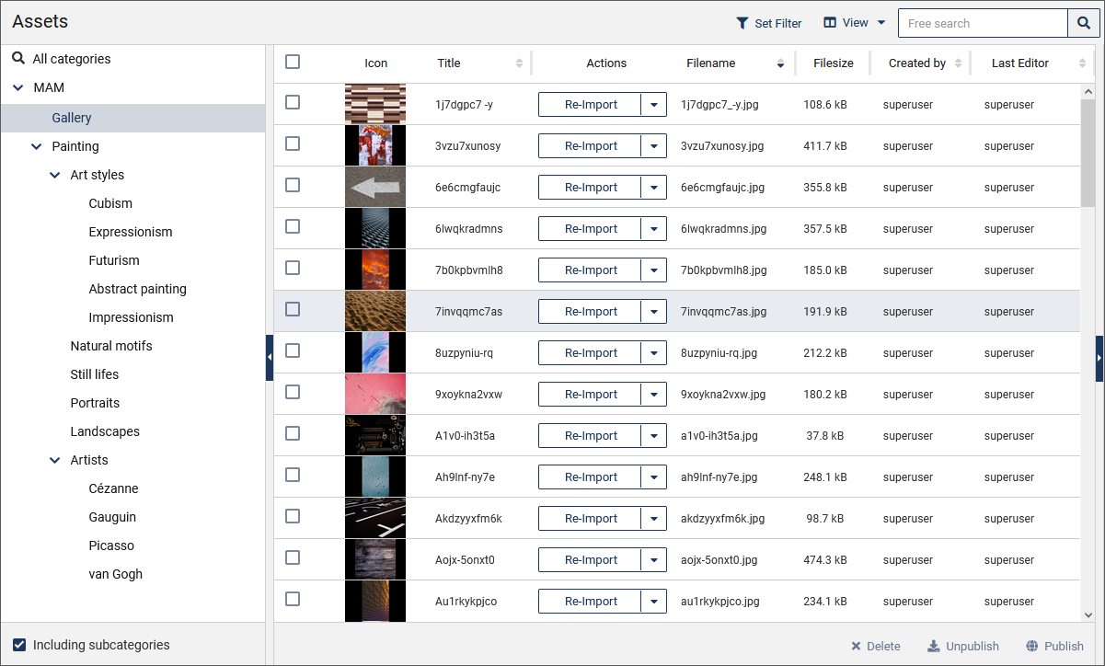Image resolution: width=1105 pixels, height=666 pixels.
Task: Select the Cubism category
Action: point(110,203)
